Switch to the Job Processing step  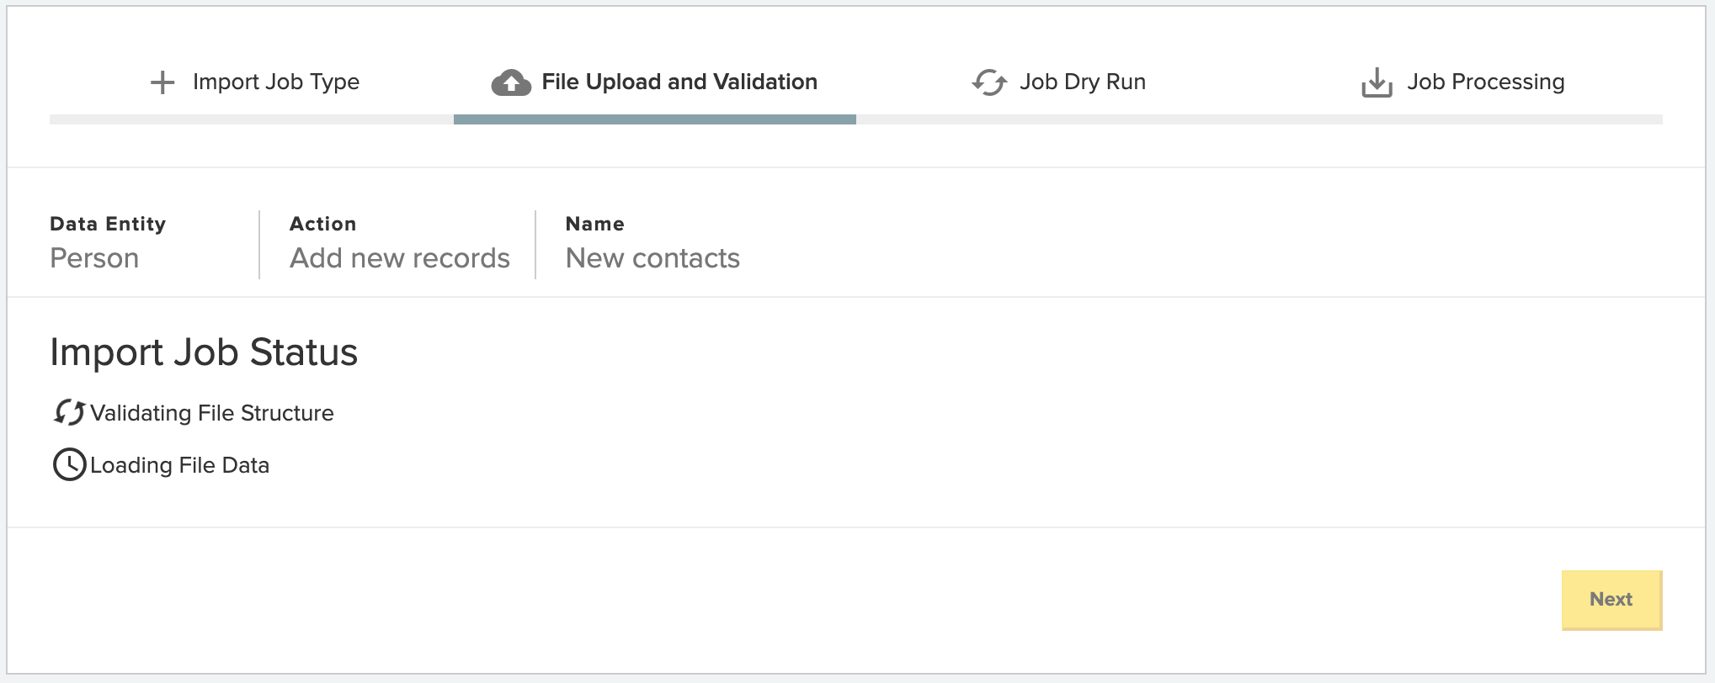(1486, 82)
